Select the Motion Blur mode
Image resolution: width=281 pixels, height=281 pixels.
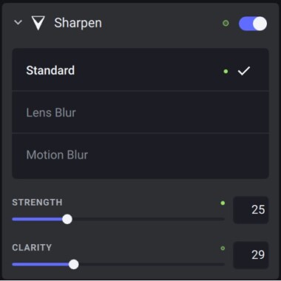(140, 155)
